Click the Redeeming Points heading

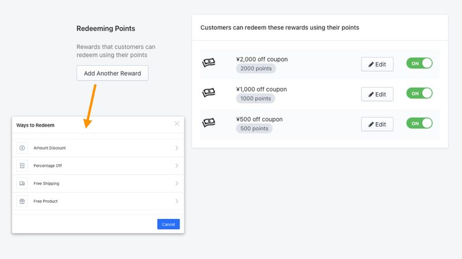coord(106,28)
